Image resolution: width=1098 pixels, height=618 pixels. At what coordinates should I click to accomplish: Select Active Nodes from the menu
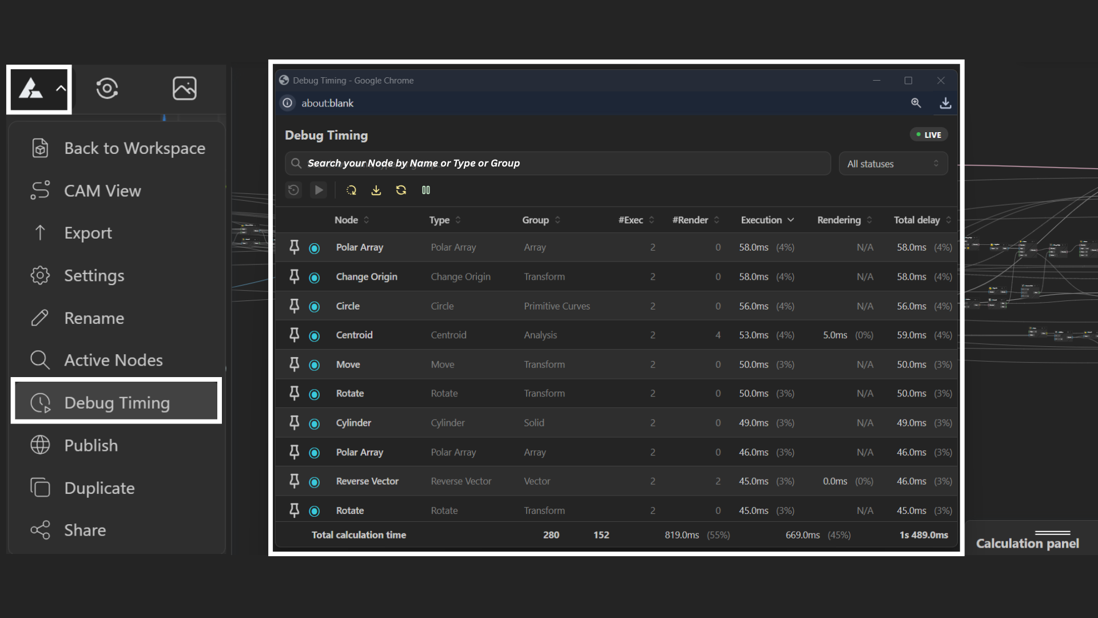pyautogui.click(x=113, y=360)
